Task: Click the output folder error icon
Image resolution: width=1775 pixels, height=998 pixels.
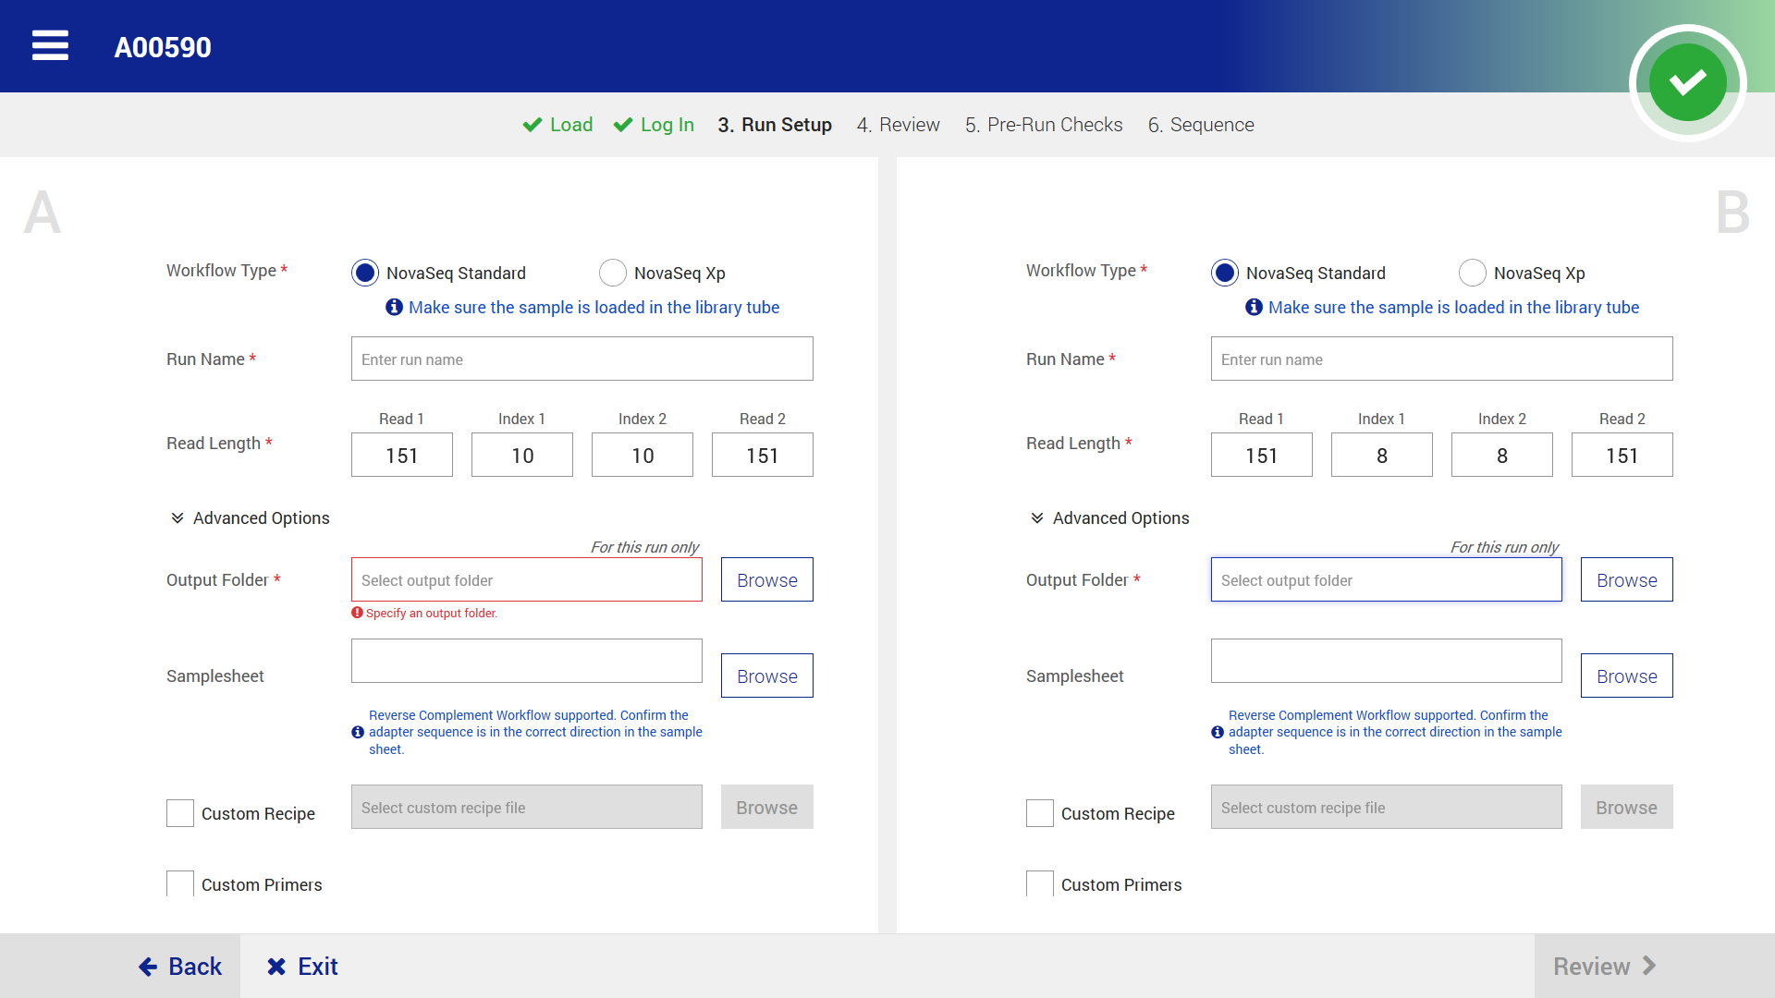Action: [357, 613]
